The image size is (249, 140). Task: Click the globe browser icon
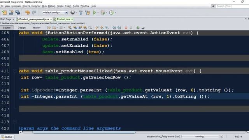73,12
